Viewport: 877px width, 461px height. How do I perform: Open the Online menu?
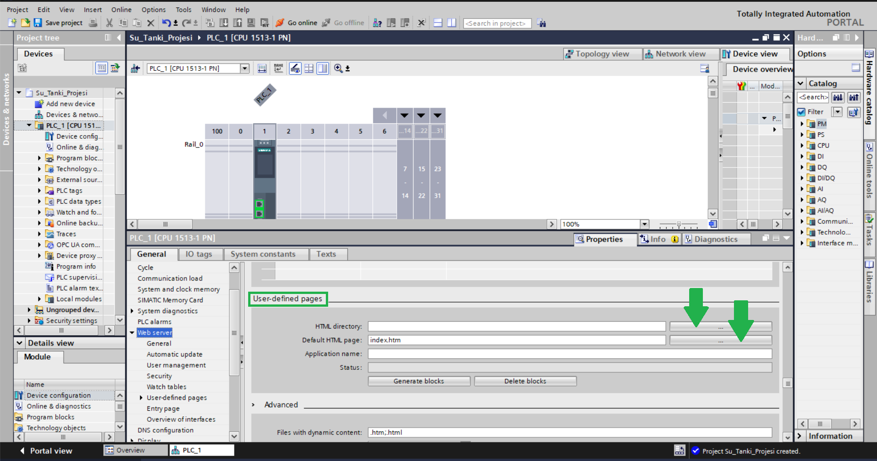pos(121,10)
